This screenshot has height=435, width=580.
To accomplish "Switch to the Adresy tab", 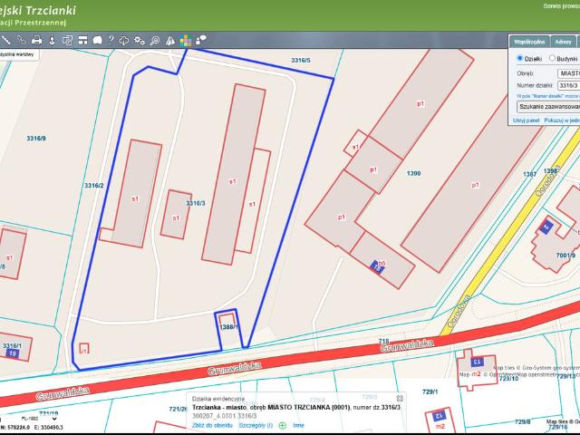I will 564,43.
